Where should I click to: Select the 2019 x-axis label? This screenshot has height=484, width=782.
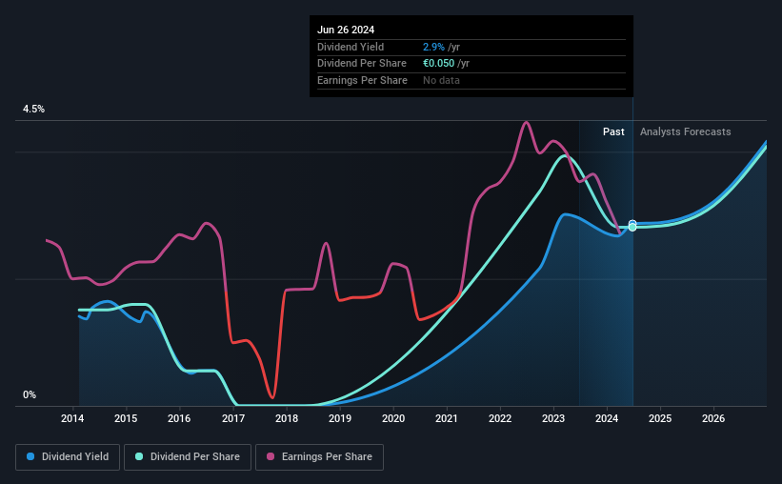coord(340,418)
